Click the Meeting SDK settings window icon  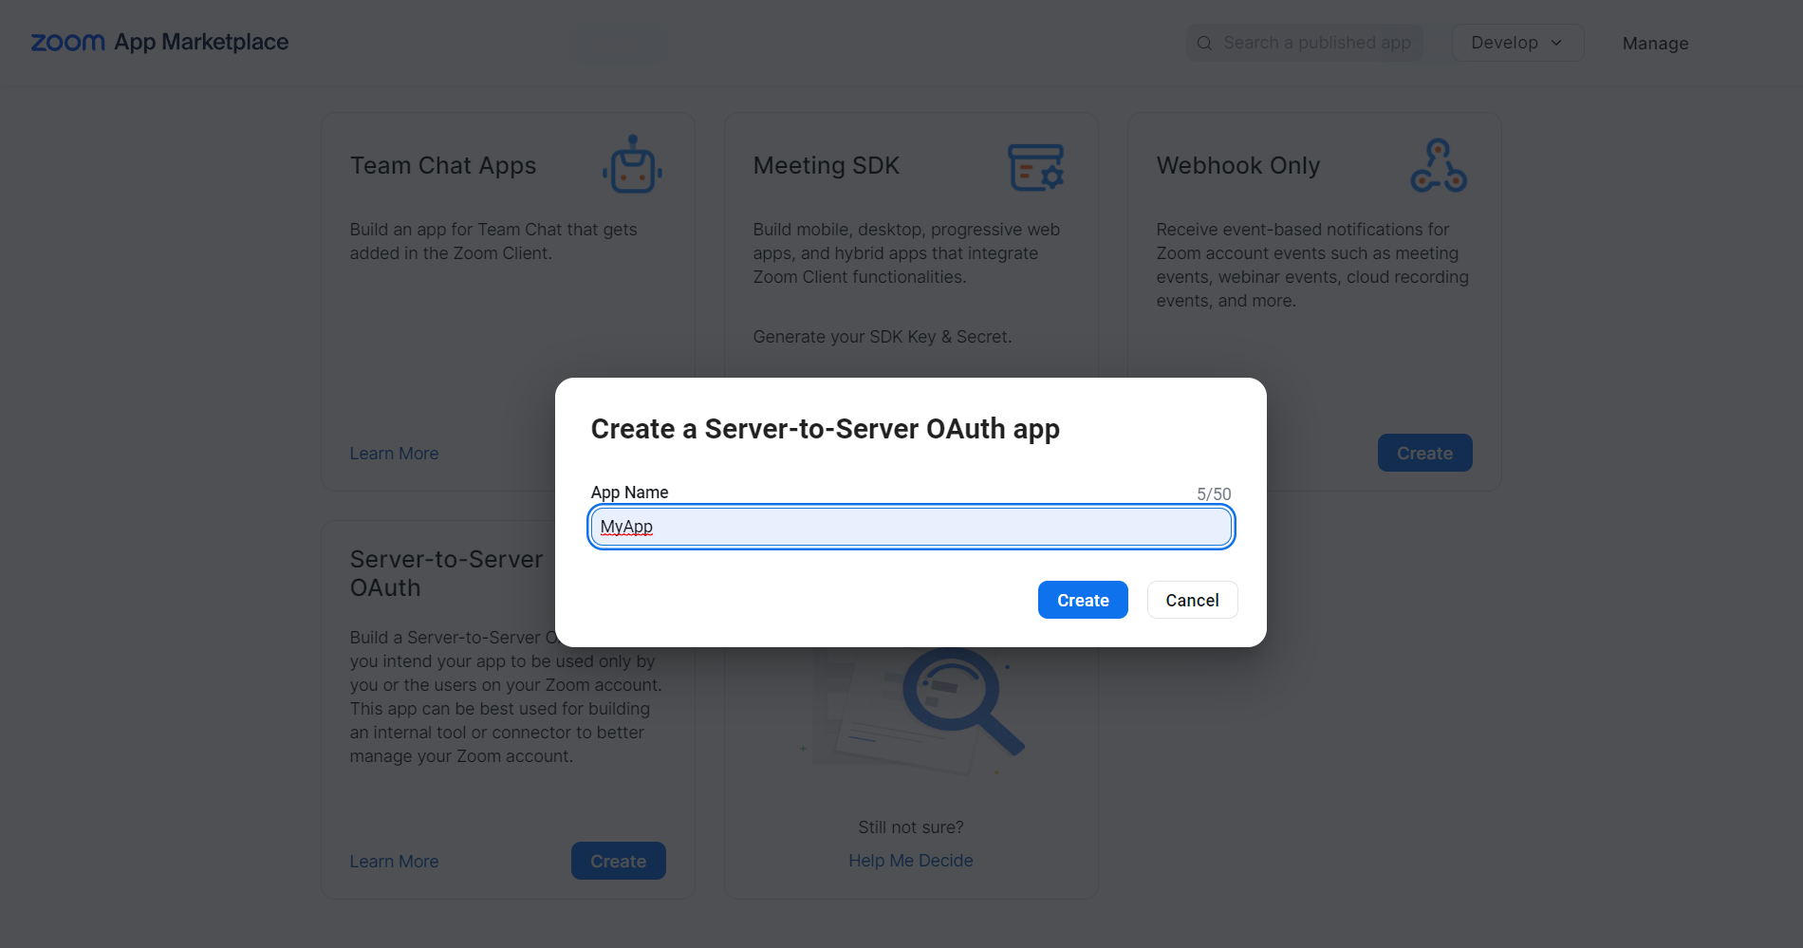click(x=1035, y=167)
